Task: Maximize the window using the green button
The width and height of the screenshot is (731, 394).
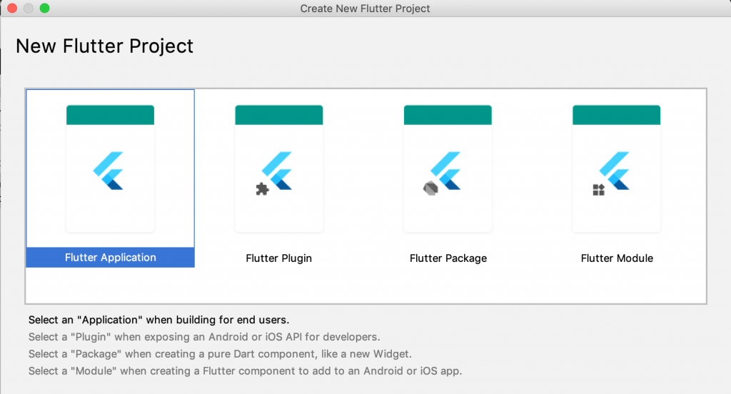Action: (x=44, y=9)
